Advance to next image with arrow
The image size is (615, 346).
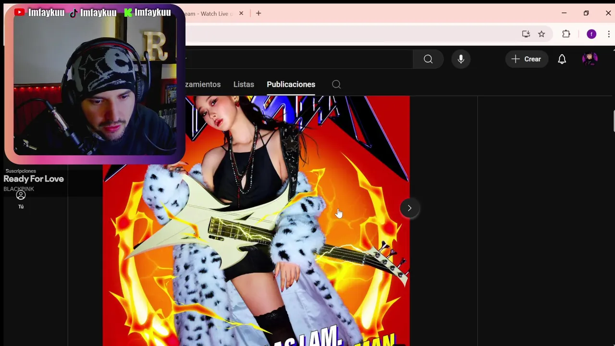pyautogui.click(x=409, y=208)
